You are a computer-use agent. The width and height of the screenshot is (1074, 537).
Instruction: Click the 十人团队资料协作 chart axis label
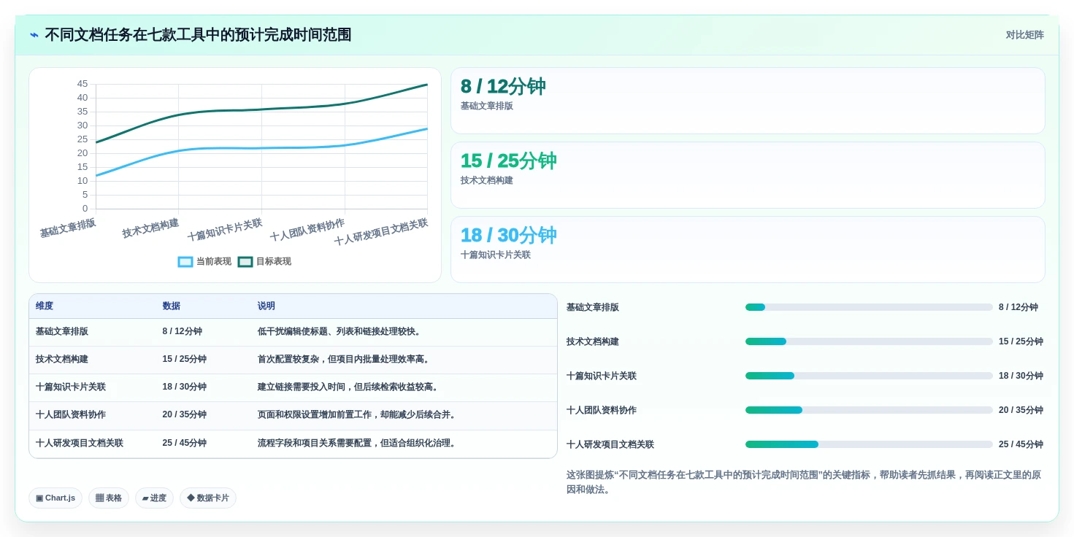[x=307, y=230]
